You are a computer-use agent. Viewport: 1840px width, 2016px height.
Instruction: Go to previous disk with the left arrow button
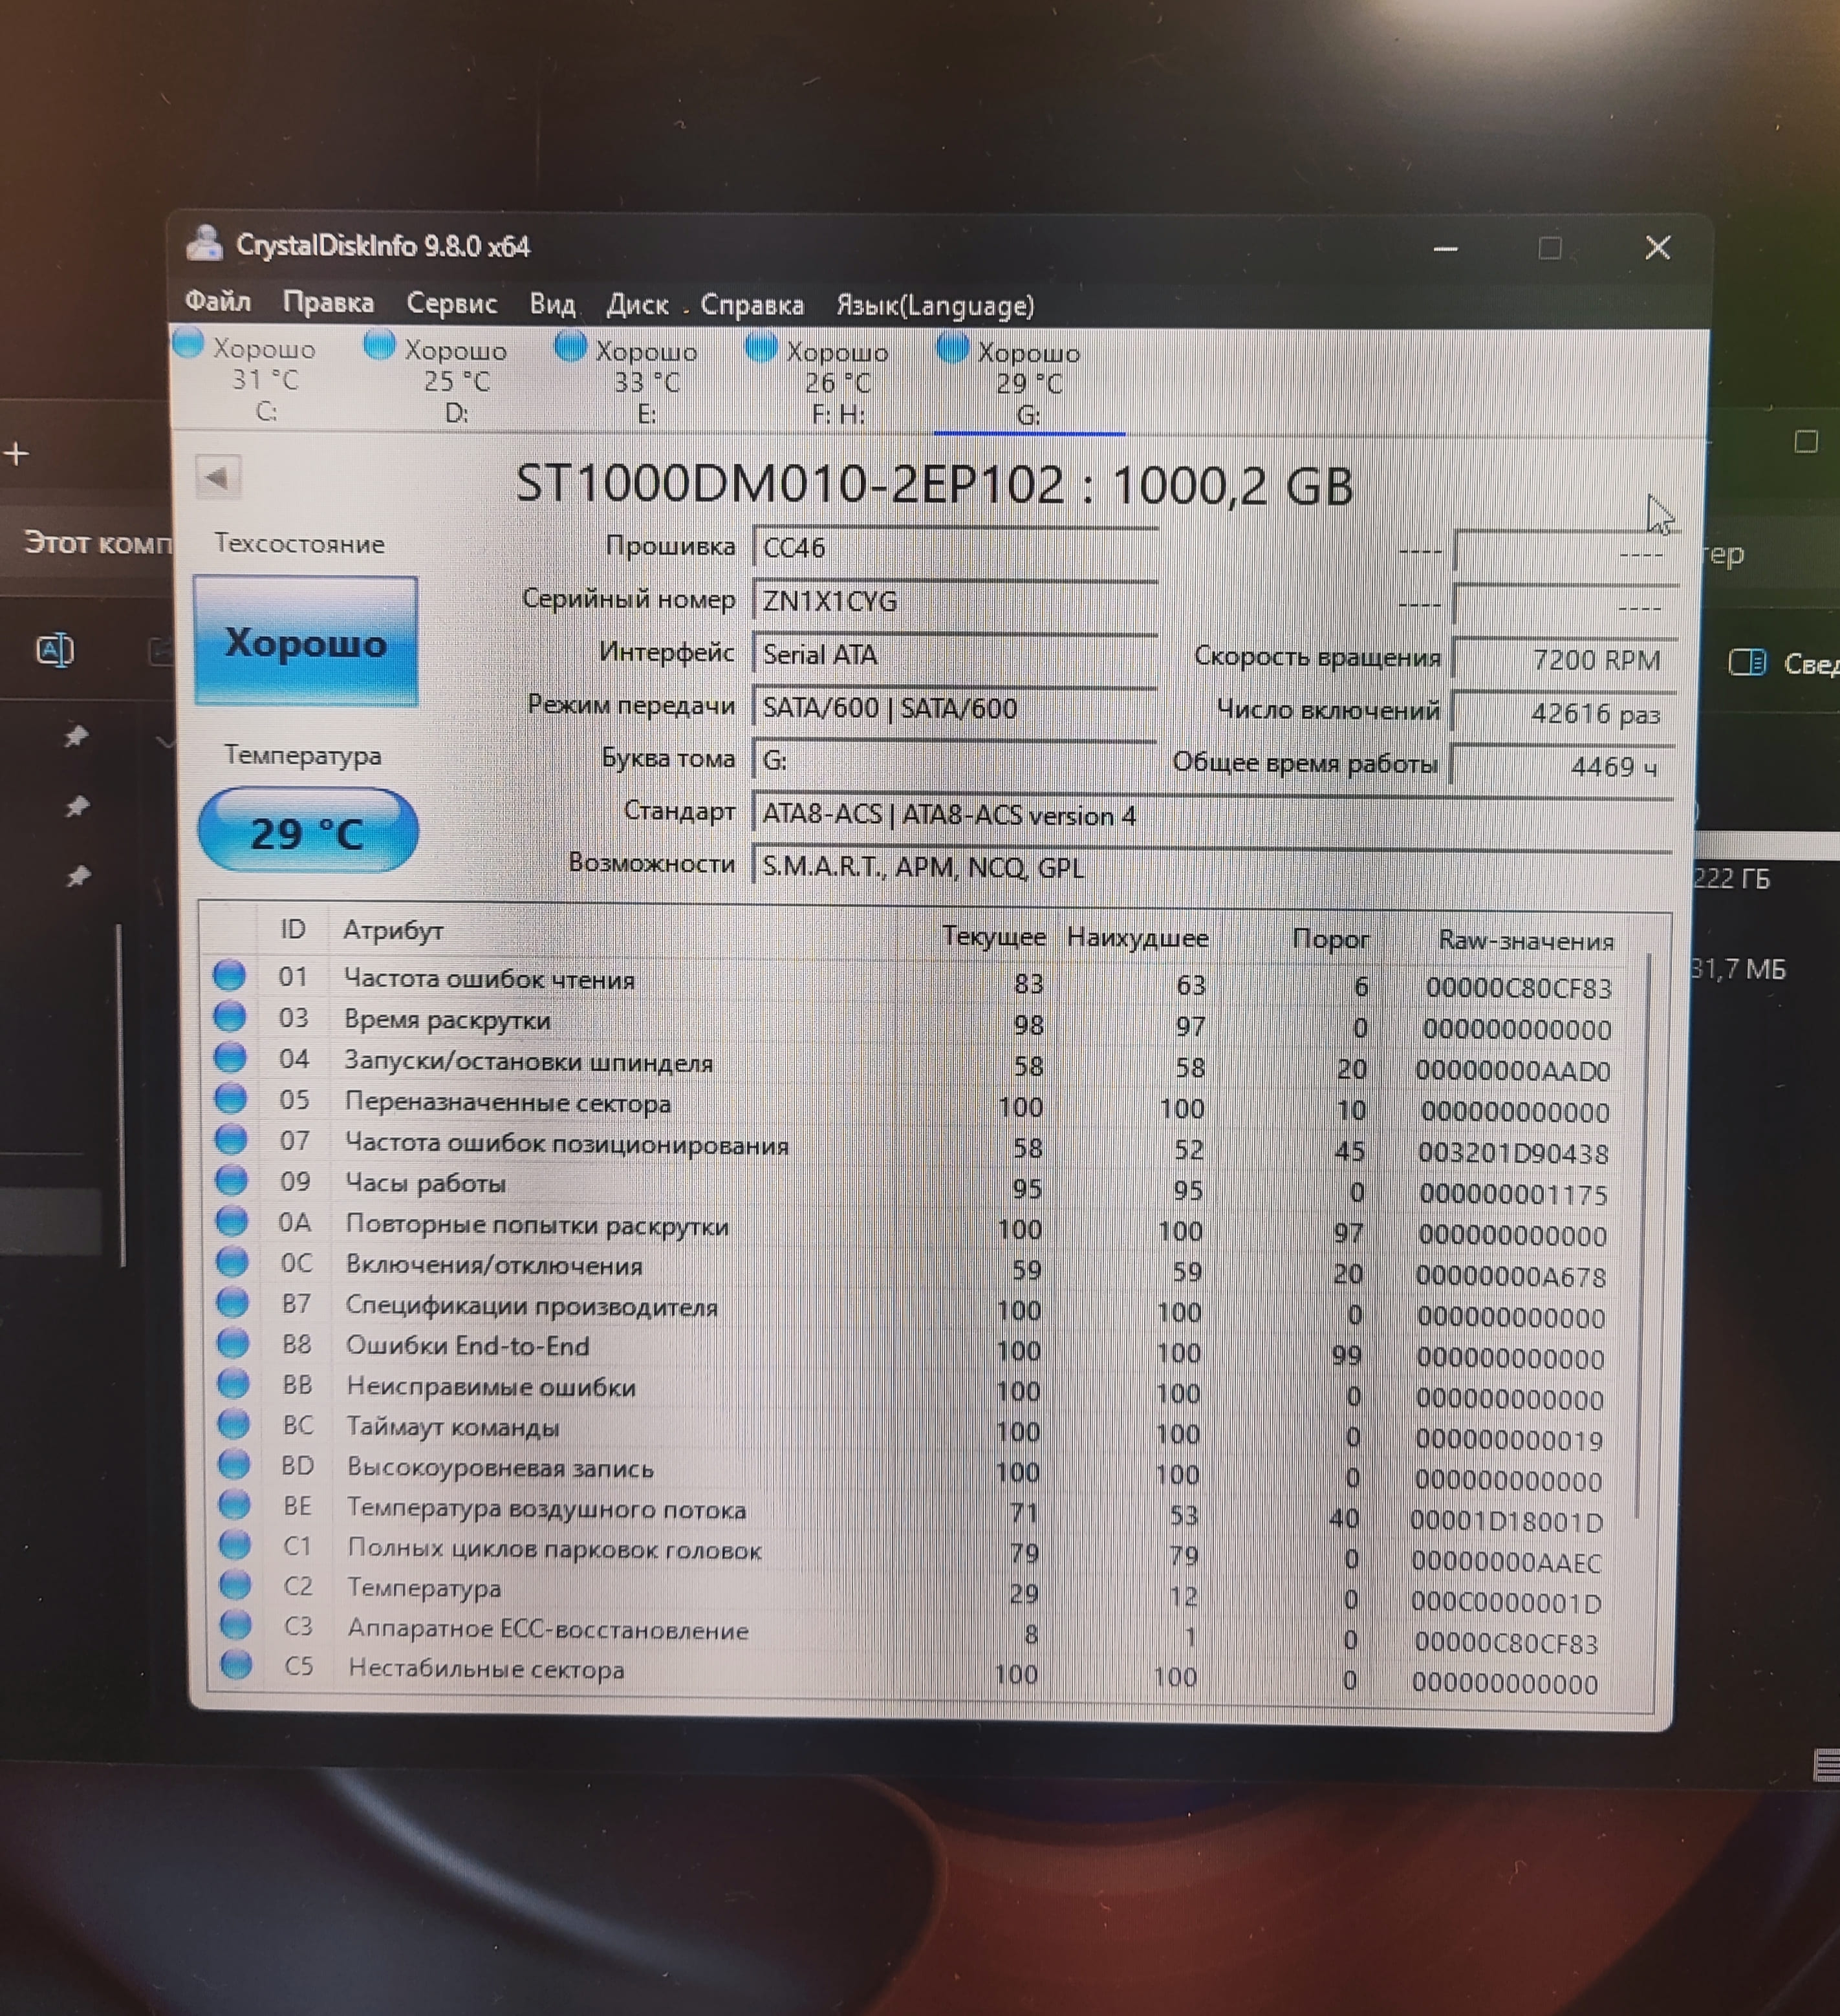pos(217,478)
